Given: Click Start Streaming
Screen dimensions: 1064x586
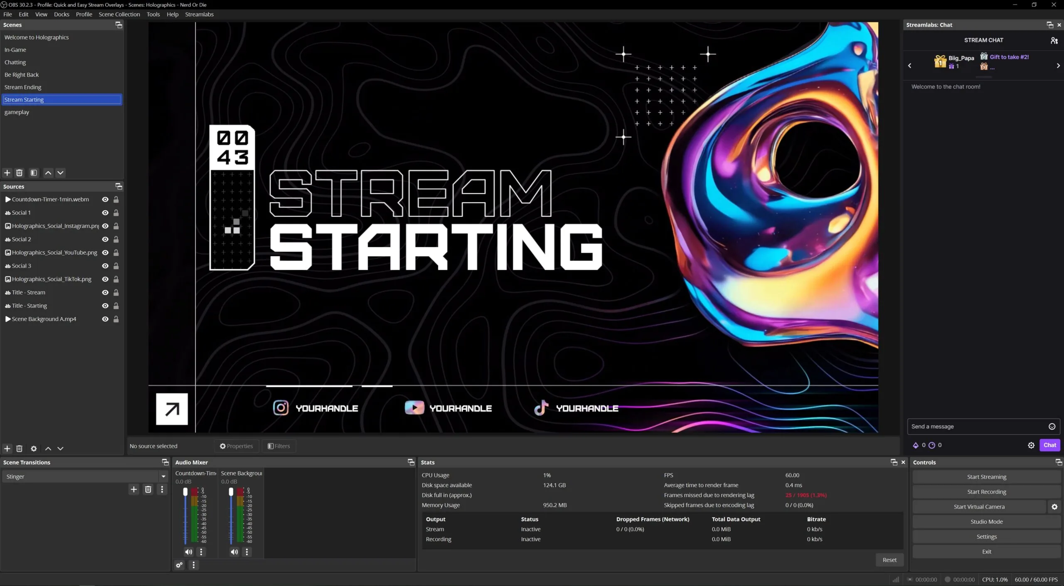Looking at the screenshot, I should [x=986, y=477].
